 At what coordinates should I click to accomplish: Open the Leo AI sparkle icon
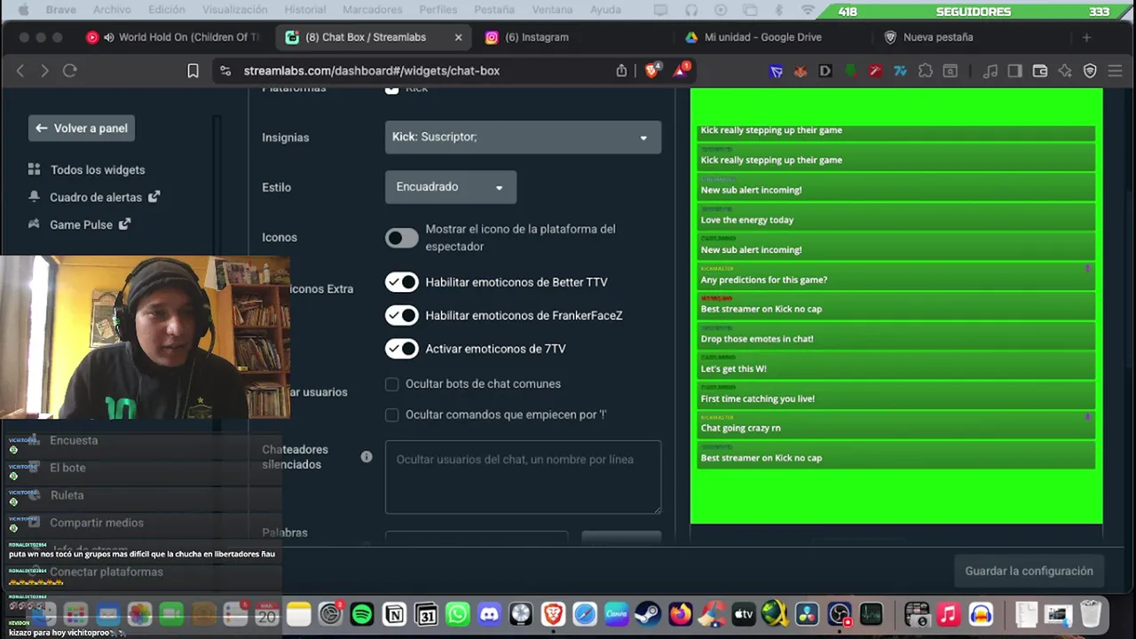tap(1065, 71)
